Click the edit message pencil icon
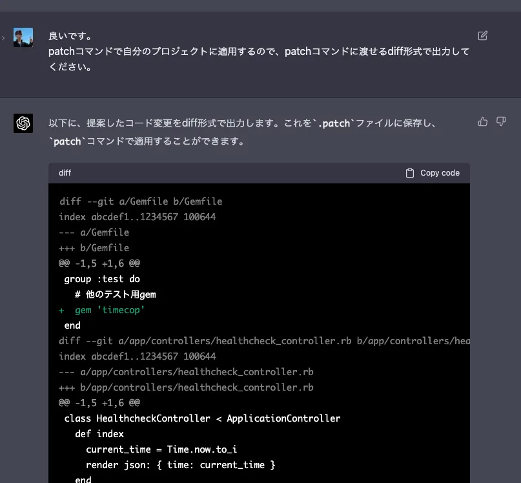 pos(482,36)
